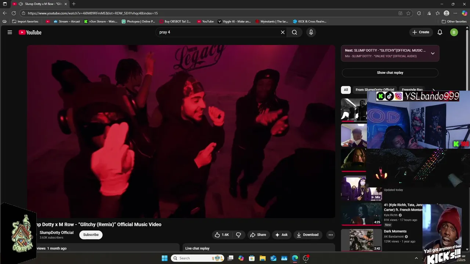Select the Freestyle Rap chip
The width and height of the screenshot is (470, 264).
(412, 89)
